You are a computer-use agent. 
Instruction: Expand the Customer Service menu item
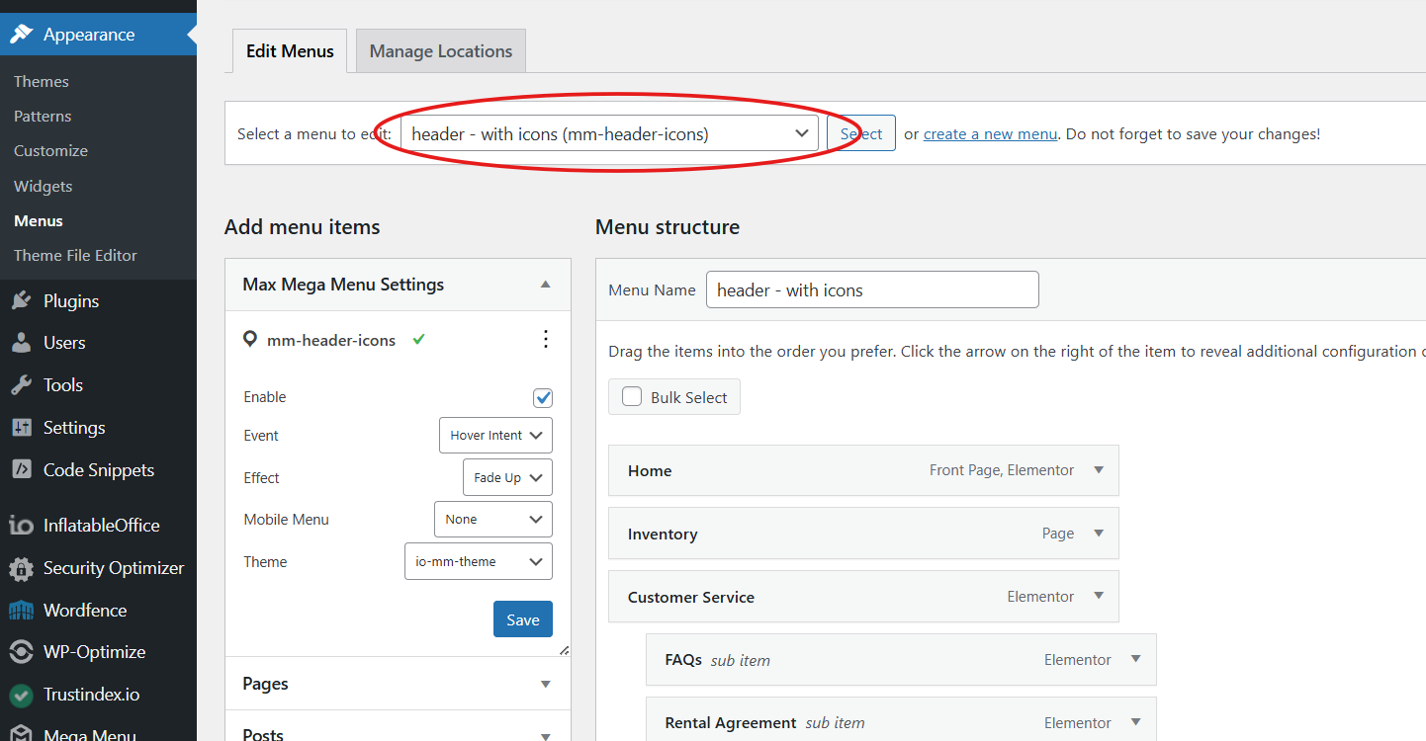coord(1098,597)
